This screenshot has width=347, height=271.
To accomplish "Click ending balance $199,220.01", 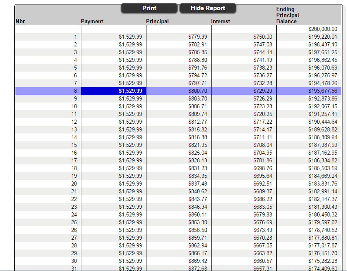I will click(323, 37).
